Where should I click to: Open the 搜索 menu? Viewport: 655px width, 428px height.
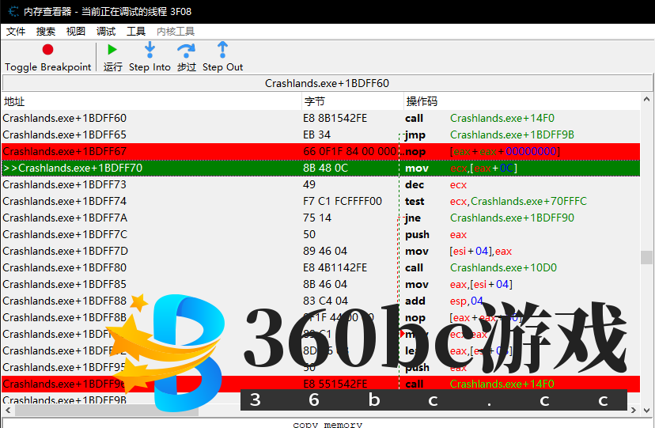coord(46,32)
